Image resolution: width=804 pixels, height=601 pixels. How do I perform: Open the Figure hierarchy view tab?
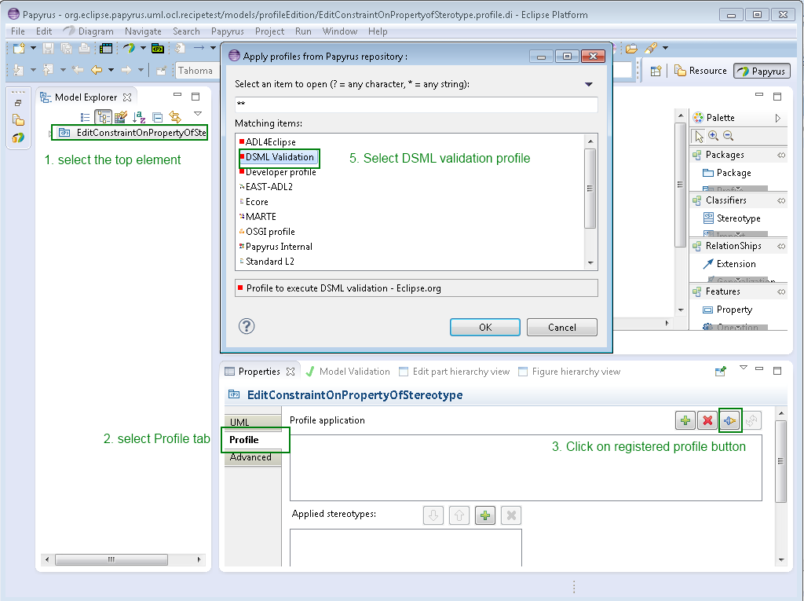(x=570, y=372)
